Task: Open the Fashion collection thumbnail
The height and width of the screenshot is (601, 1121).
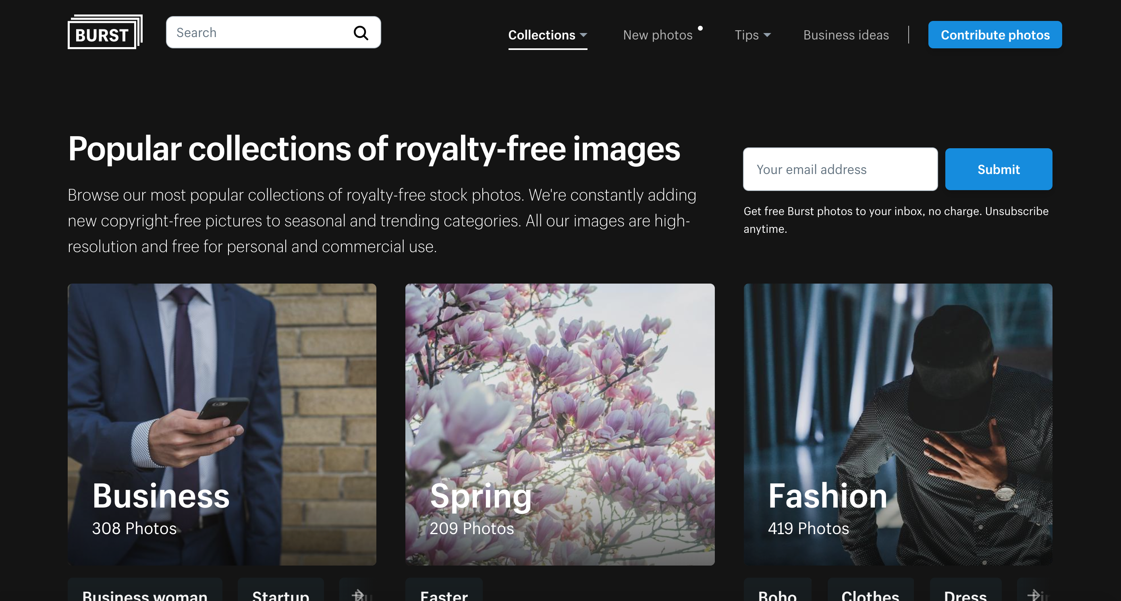Action: click(897, 424)
